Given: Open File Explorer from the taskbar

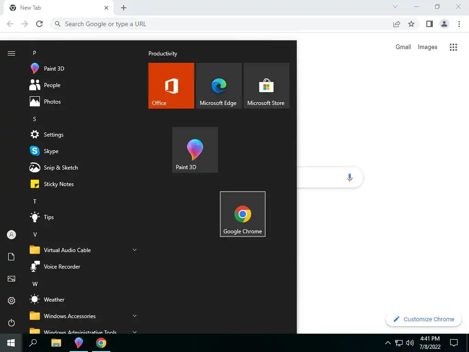Looking at the screenshot, I should [56, 343].
